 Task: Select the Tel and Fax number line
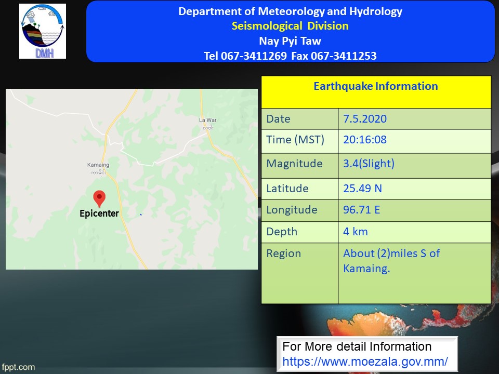(290, 56)
